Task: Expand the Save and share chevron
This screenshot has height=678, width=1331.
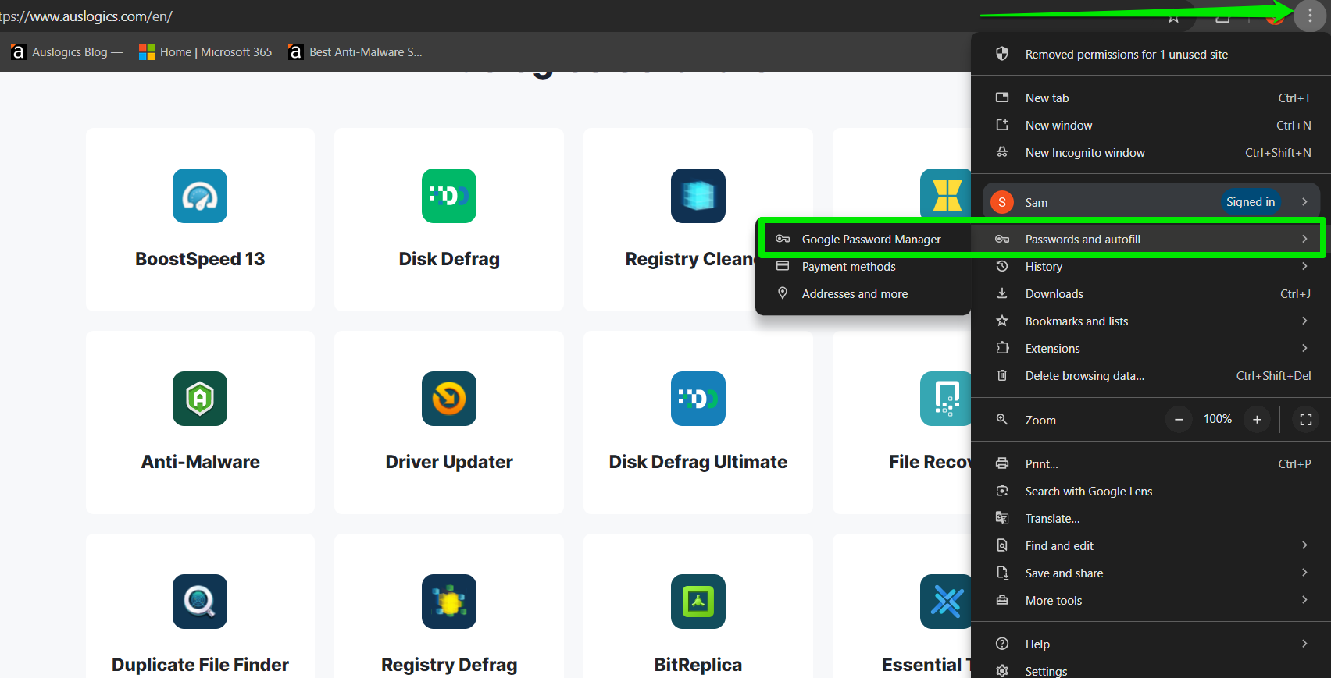Action: point(1304,573)
